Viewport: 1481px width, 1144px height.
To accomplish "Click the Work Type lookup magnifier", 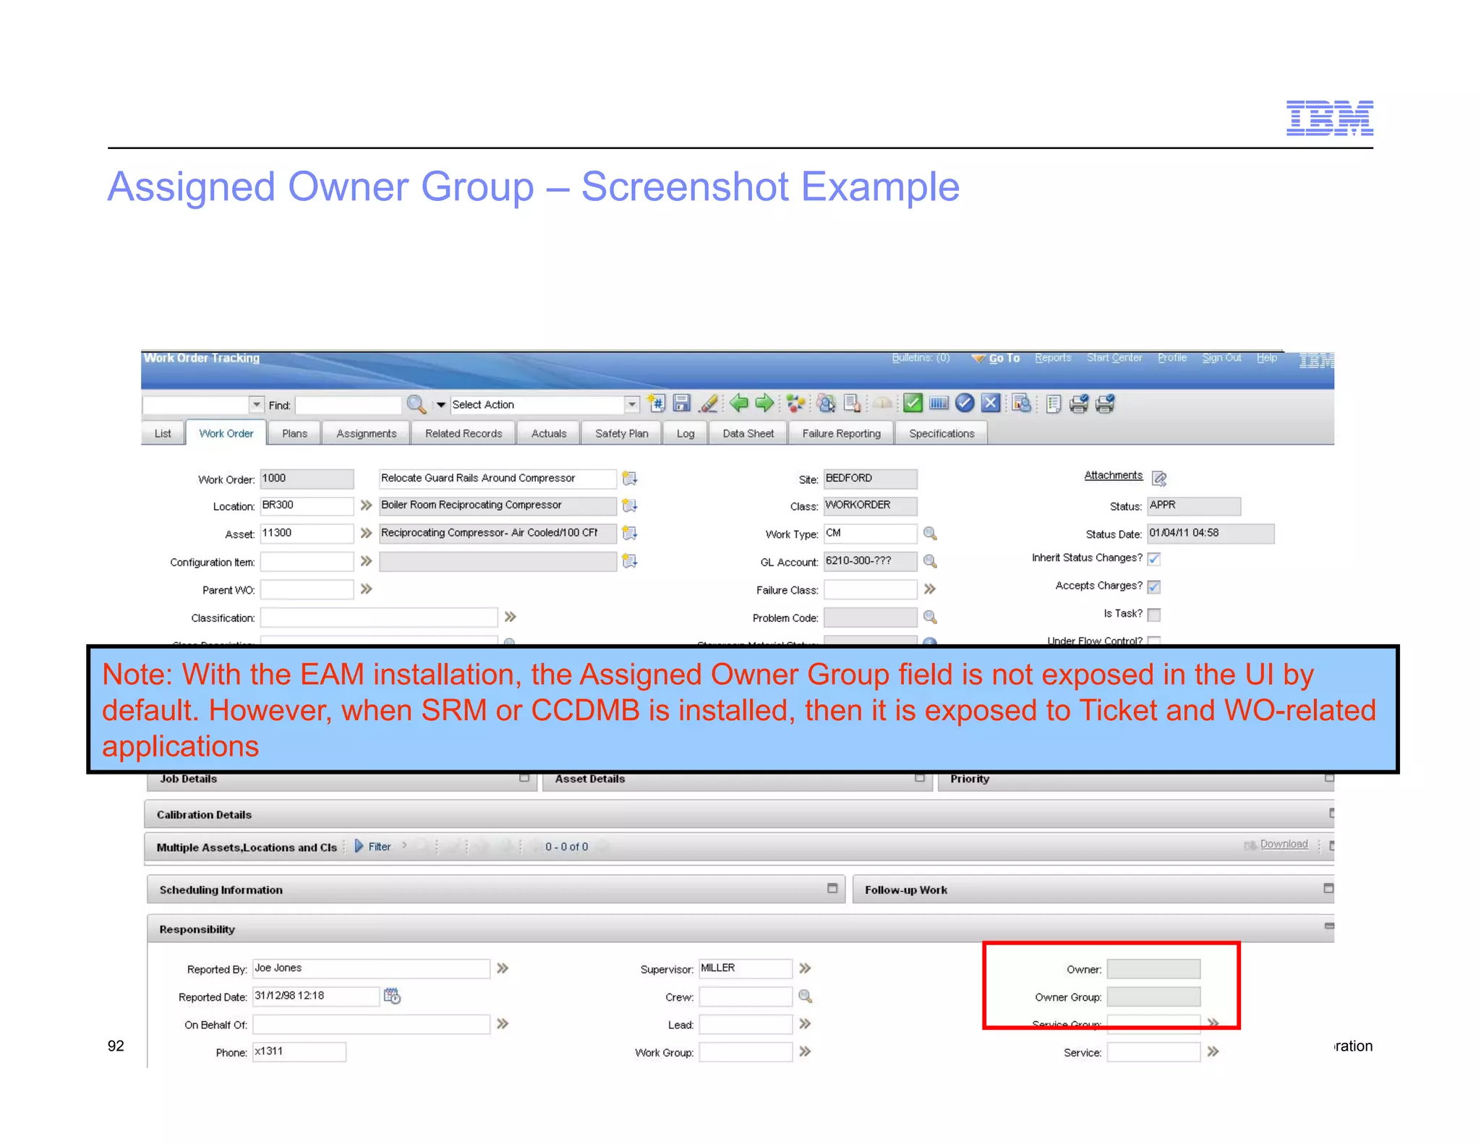I will (930, 534).
